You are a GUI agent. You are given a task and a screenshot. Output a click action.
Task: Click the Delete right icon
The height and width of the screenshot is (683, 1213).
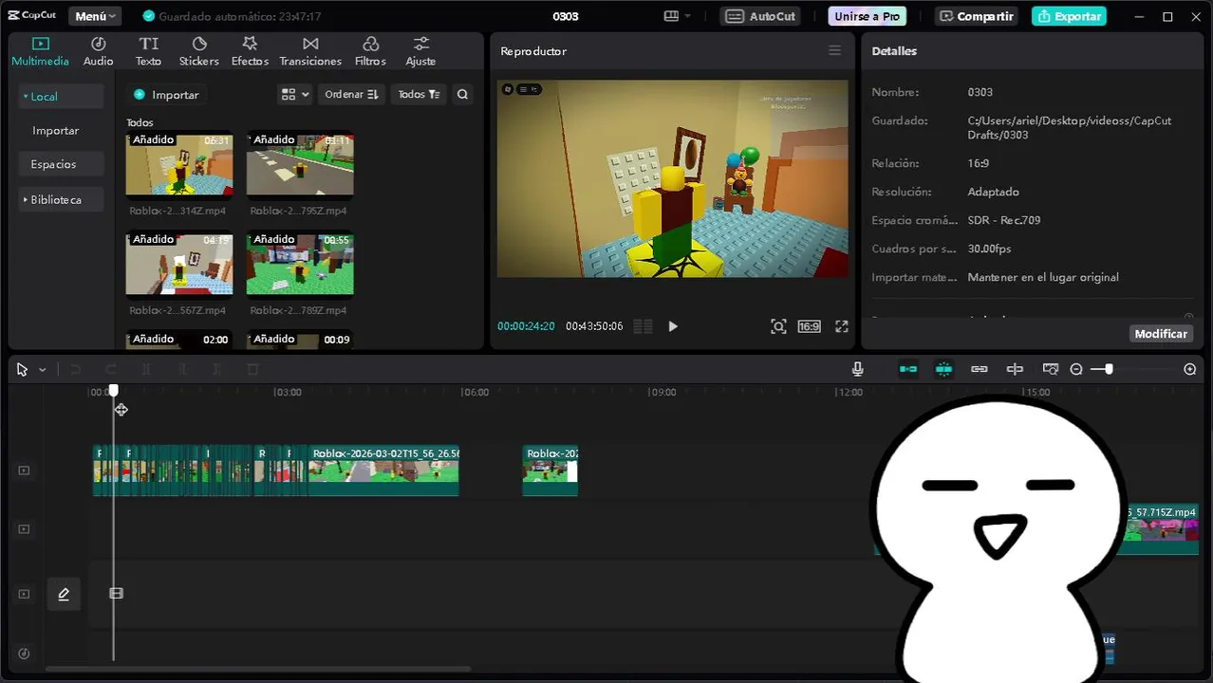click(x=216, y=370)
